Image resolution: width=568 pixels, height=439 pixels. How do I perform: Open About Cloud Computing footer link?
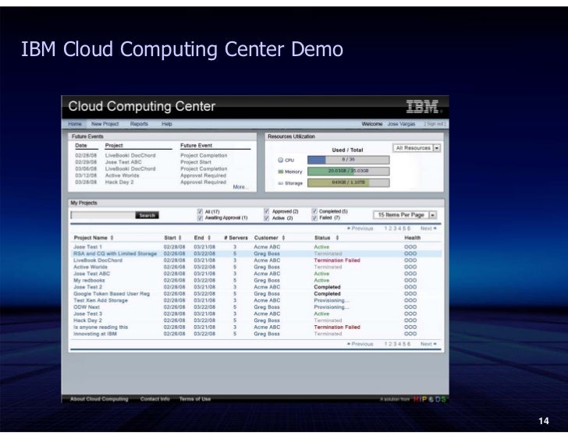(99, 398)
